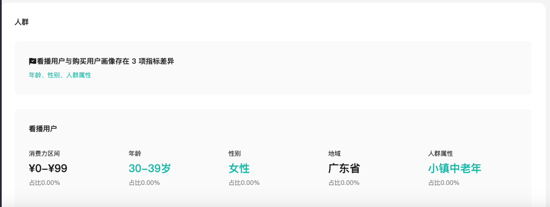550x207 pixels.
Task: Click the 人群 section heading
Action: pos(22,22)
